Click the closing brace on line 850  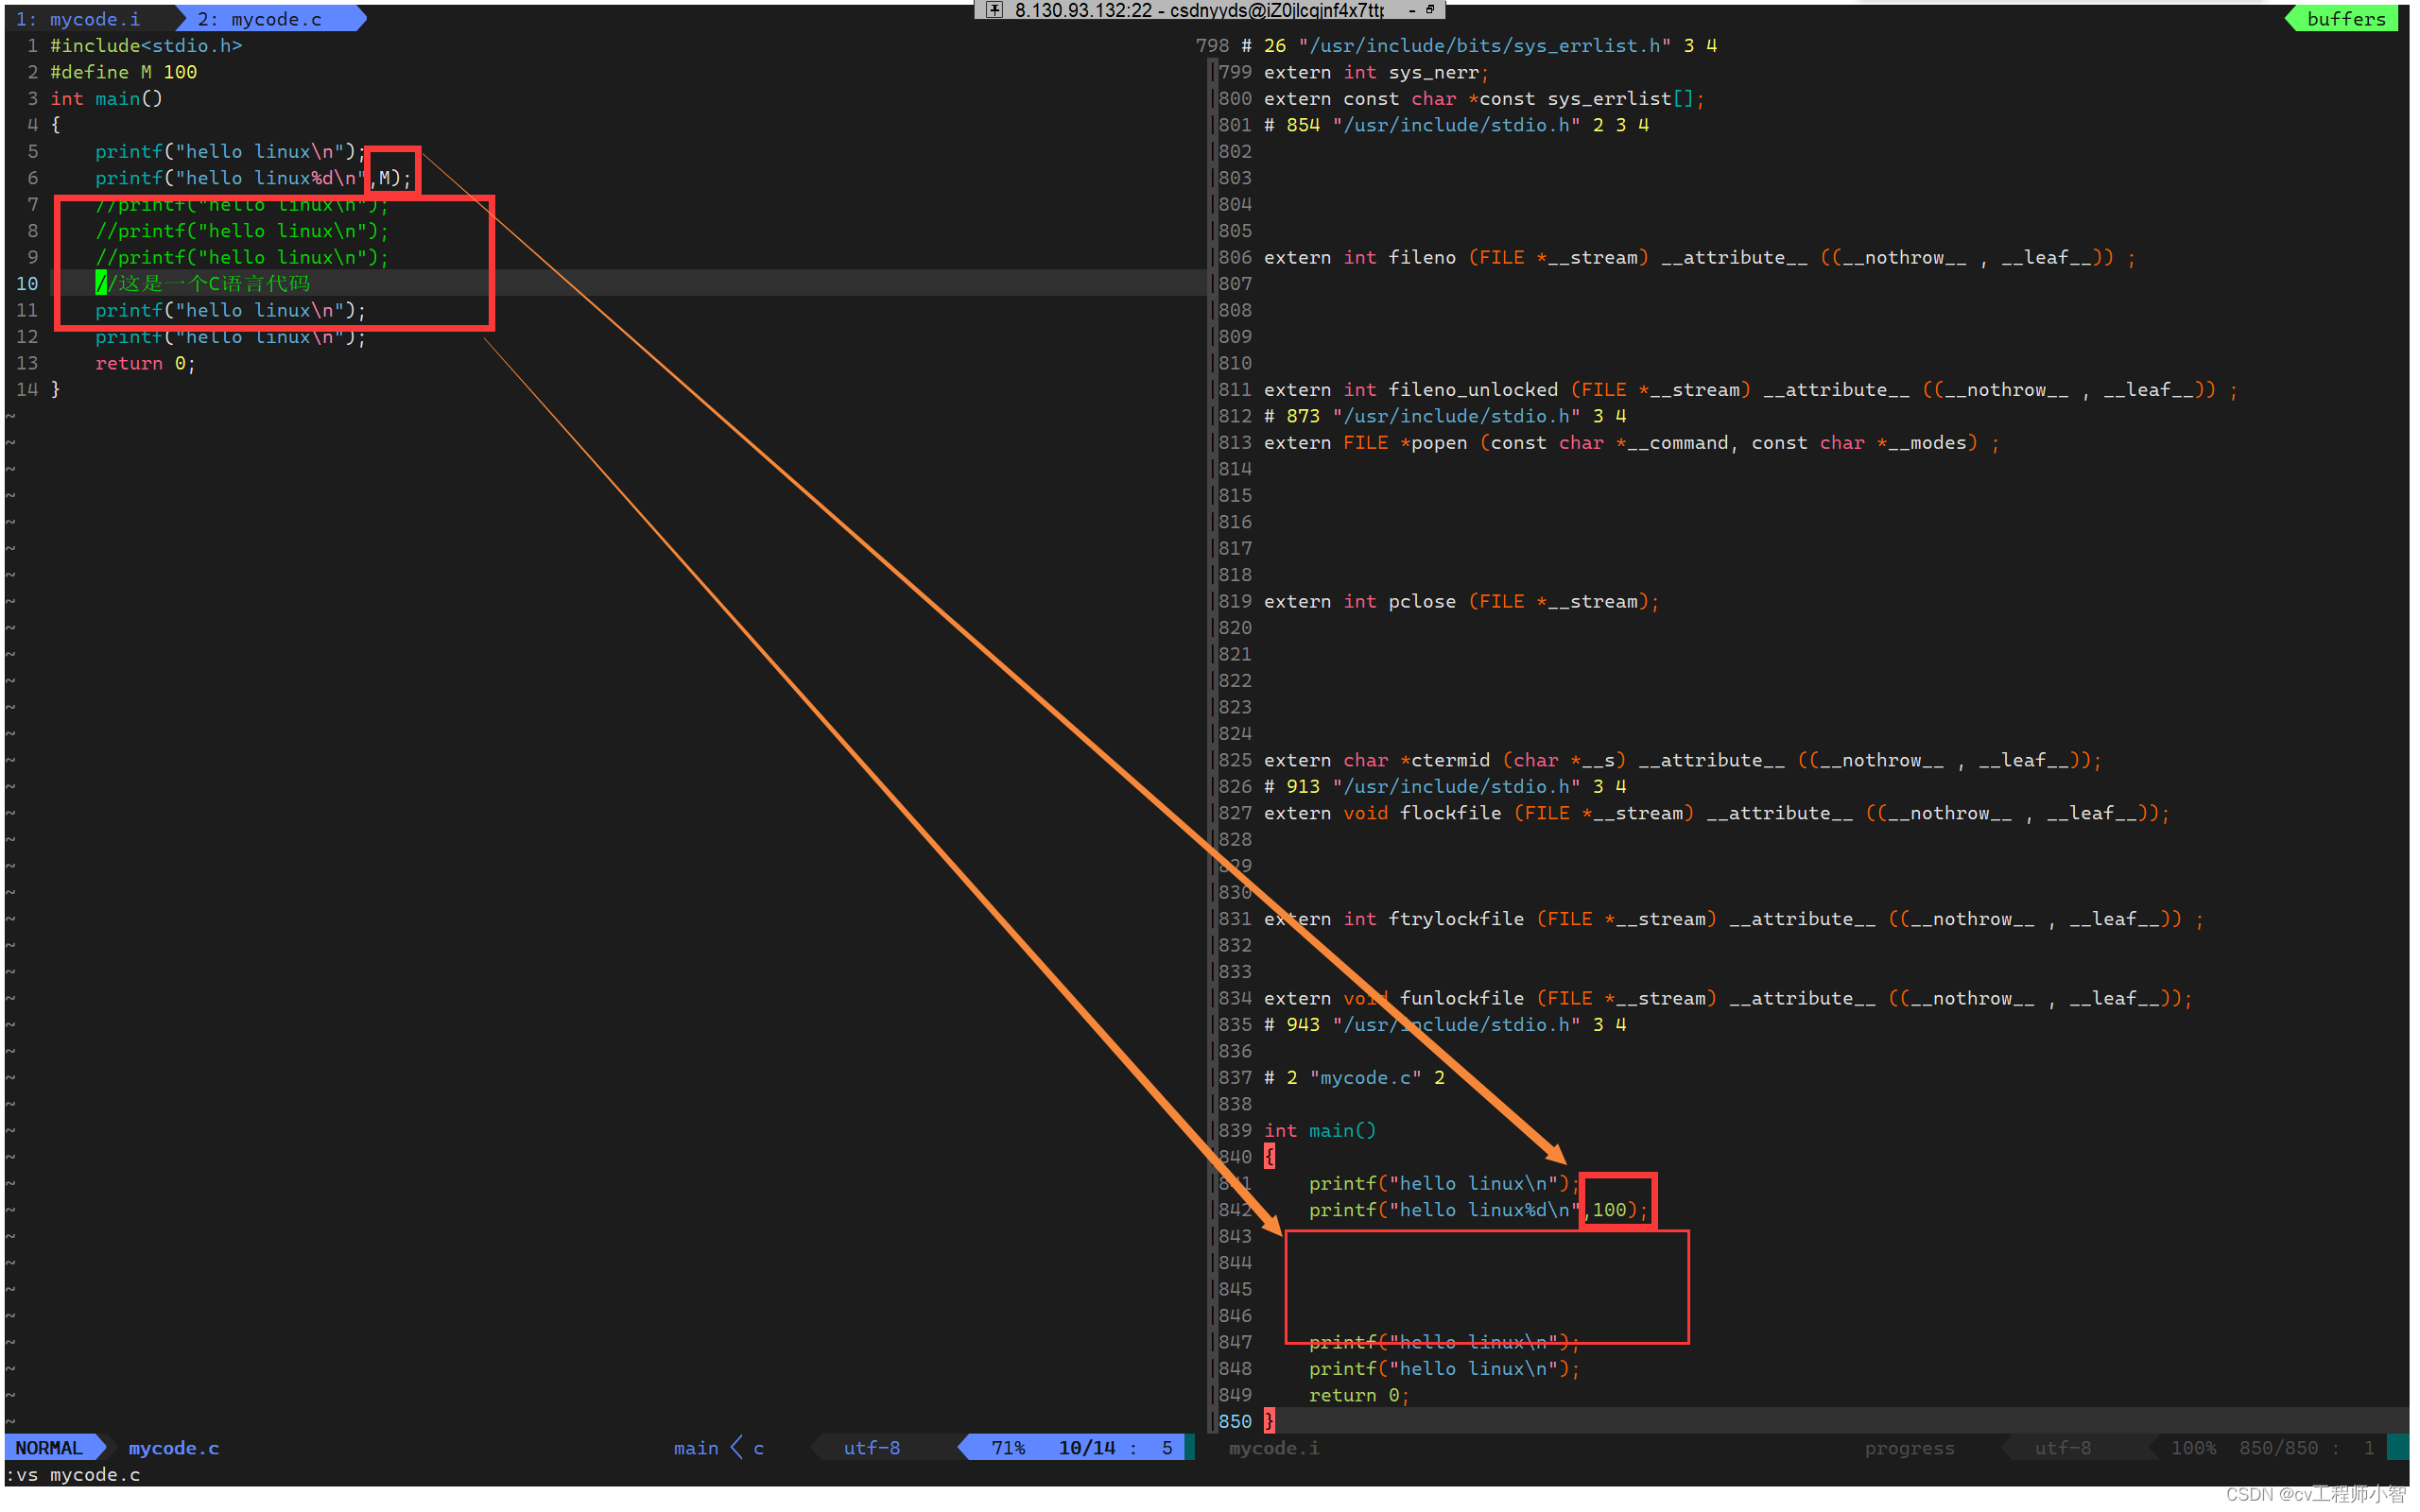coord(1269,1422)
